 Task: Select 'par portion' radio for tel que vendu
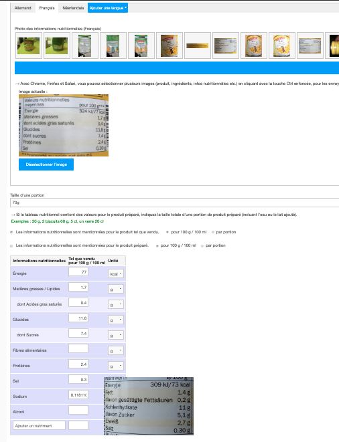click(x=213, y=232)
